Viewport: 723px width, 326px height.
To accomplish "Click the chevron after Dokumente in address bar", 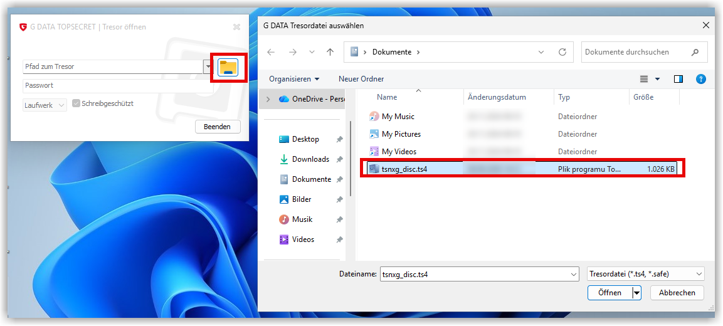I will (418, 52).
